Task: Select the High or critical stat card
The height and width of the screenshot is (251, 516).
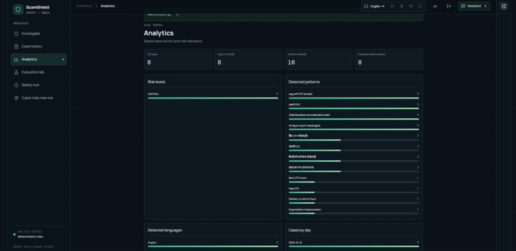Action: pyautogui.click(x=248, y=59)
